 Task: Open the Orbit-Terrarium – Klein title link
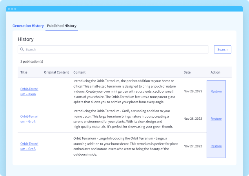(29, 92)
